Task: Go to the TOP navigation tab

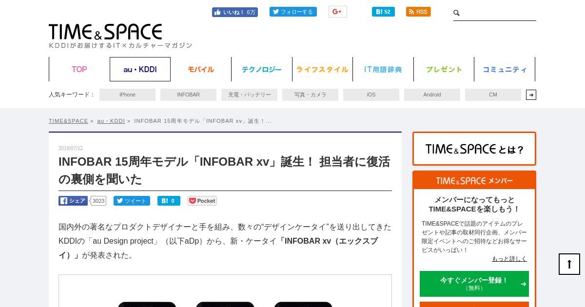Action: (x=79, y=69)
